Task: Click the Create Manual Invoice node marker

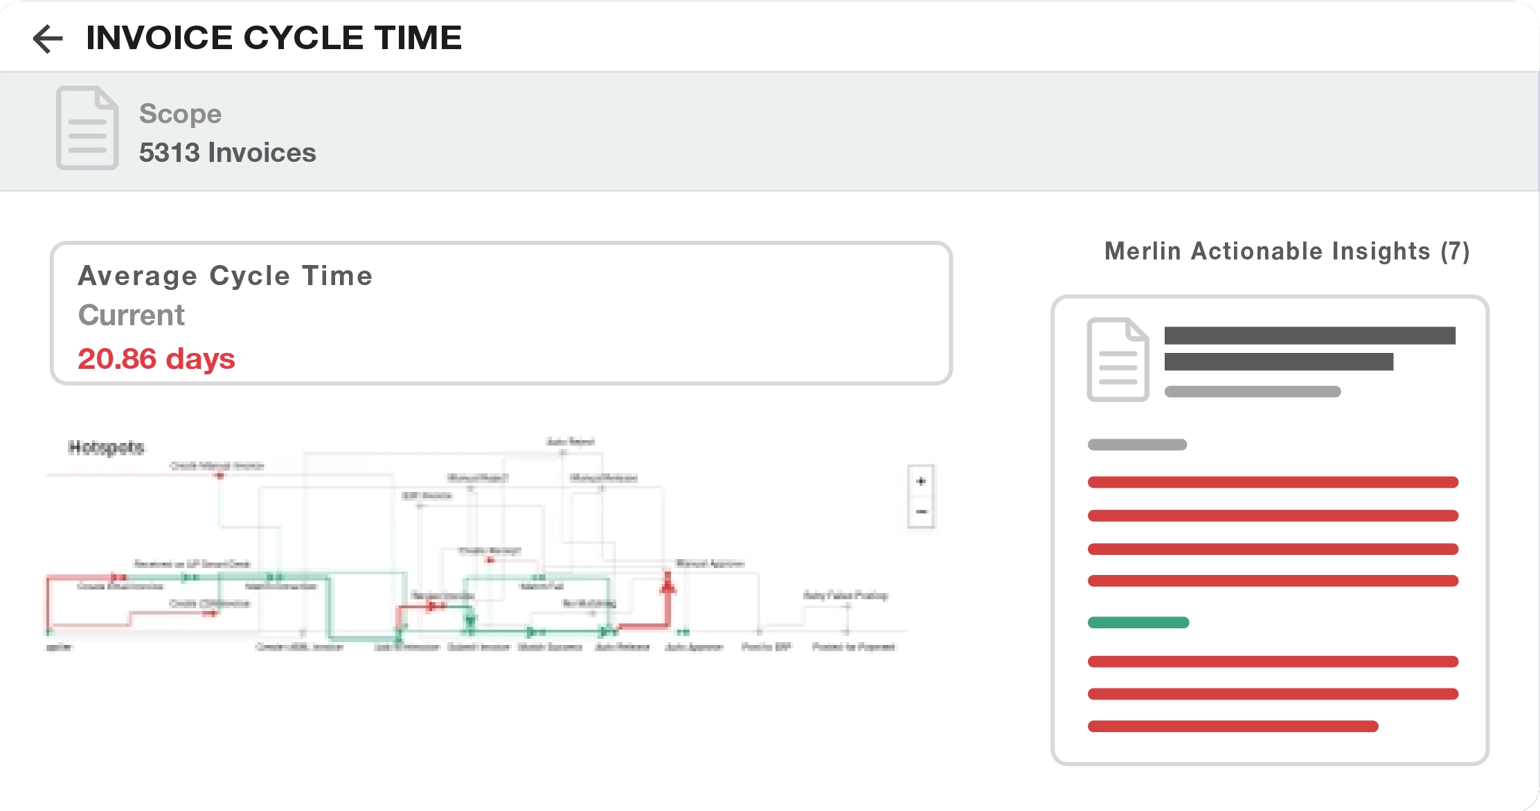Action: click(220, 475)
